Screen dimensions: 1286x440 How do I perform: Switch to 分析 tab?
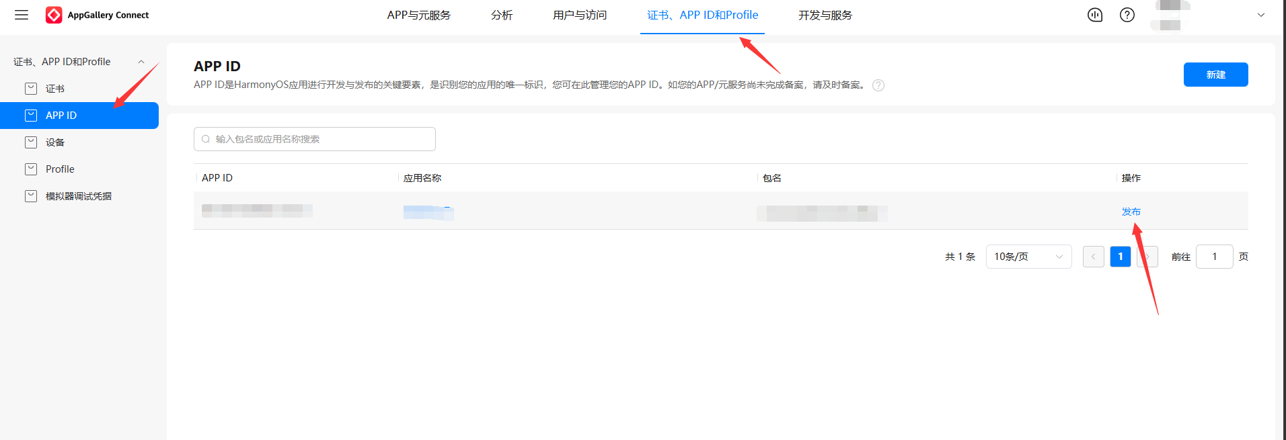(502, 15)
